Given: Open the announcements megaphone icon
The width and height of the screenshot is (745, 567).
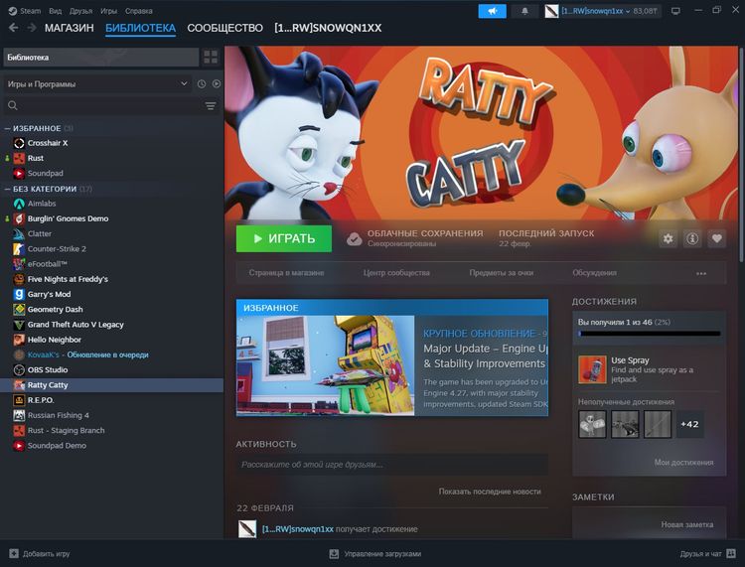Looking at the screenshot, I should [x=492, y=11].
